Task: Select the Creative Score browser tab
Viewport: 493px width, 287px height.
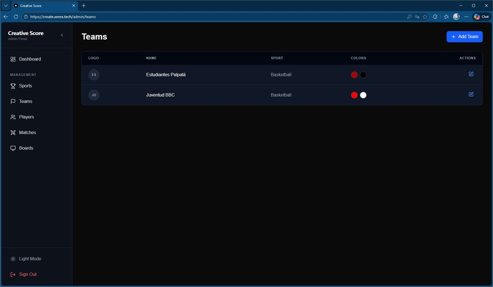Action: [43, 6]
